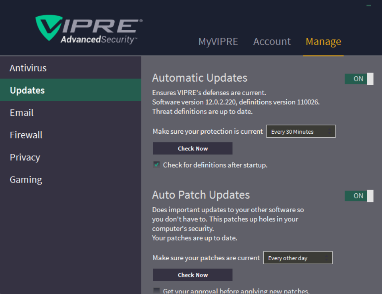Image resolution: width=382 pixels, height=294 pixels.
Task: Click Check Now under Auto Patch Updates
Action: coord(193,275)
